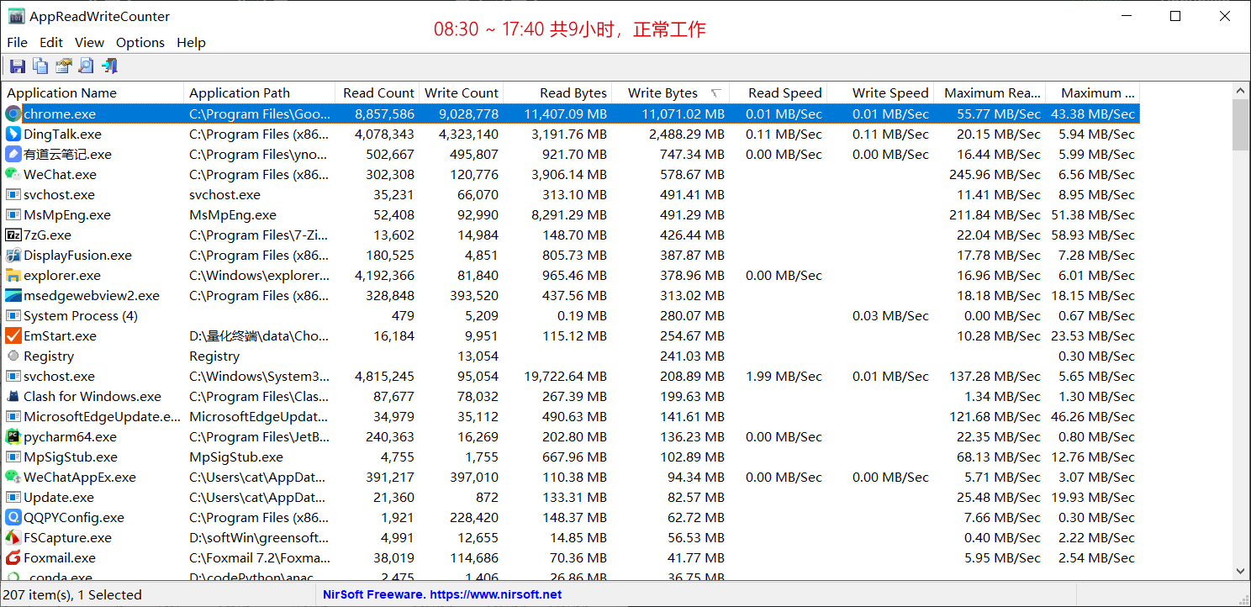Click the WeChat.exe green application icon
The image size is (1251, 607).
tap(13, 174)
